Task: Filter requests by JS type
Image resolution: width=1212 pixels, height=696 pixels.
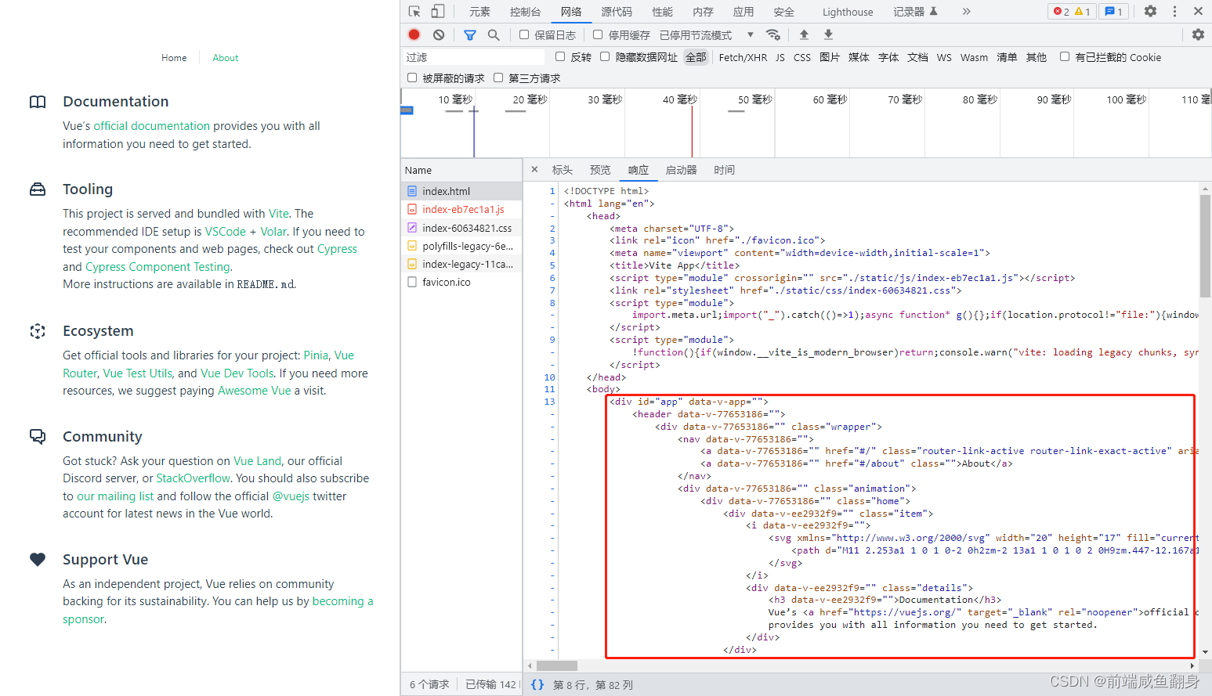Action: pos(780,57)
